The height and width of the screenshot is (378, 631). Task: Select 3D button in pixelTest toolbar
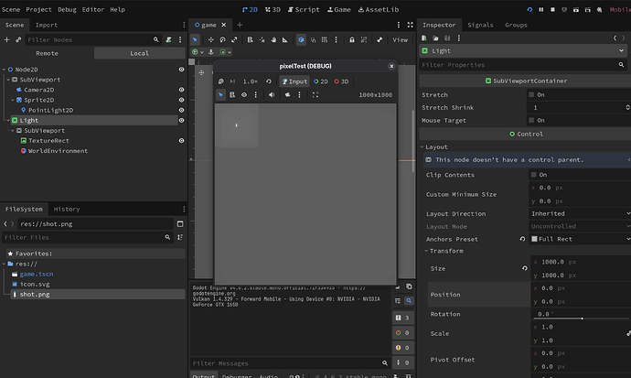[341, 81]
